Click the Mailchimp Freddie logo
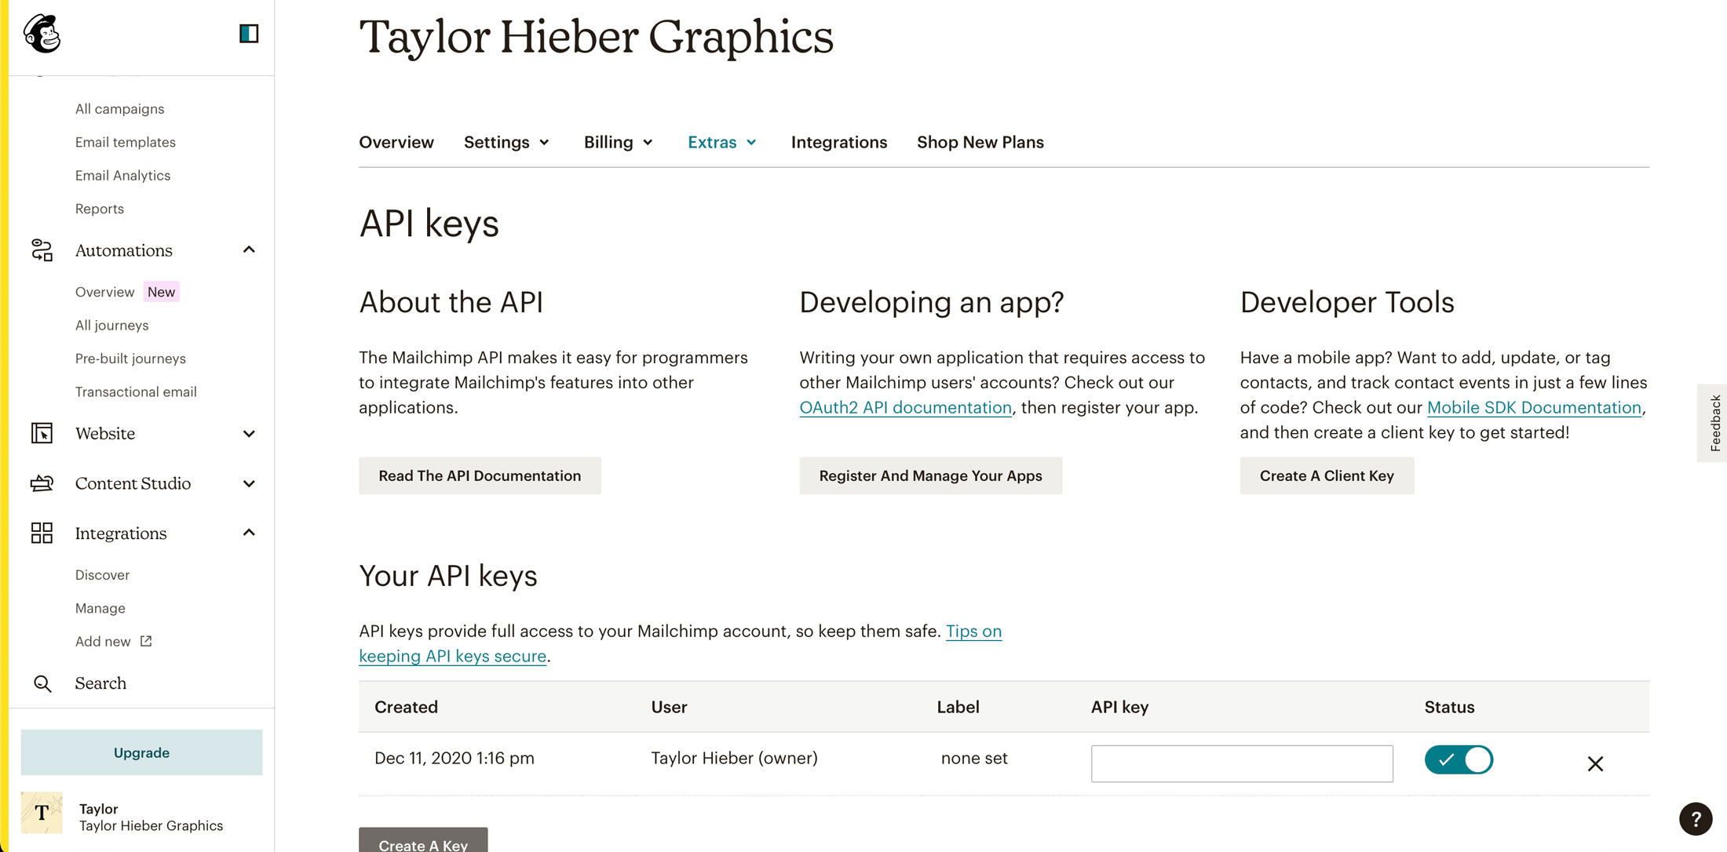The width and height of the screenshot is (1727, 852). click(x=42, y=34)
